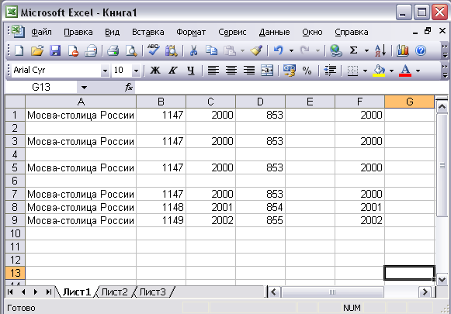The image size is (451, 314).
Task: Apply currency format icon
Action: click(289, 71)
